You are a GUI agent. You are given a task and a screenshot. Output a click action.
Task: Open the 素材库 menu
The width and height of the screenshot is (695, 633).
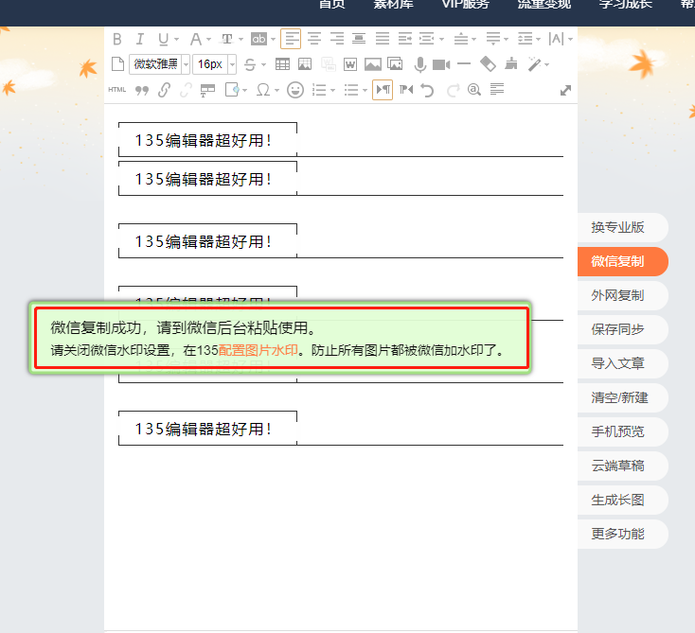393,4
